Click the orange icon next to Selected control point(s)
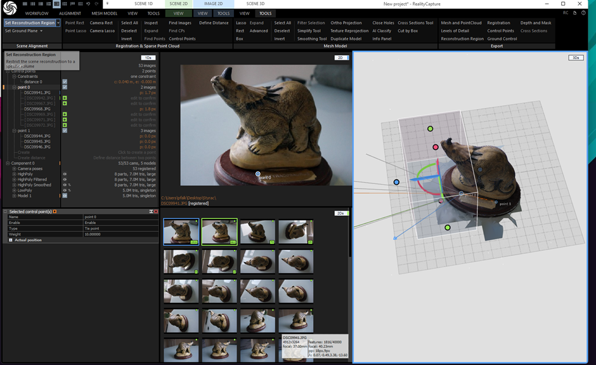Screen dimensions: 596x365 point(55,211)
